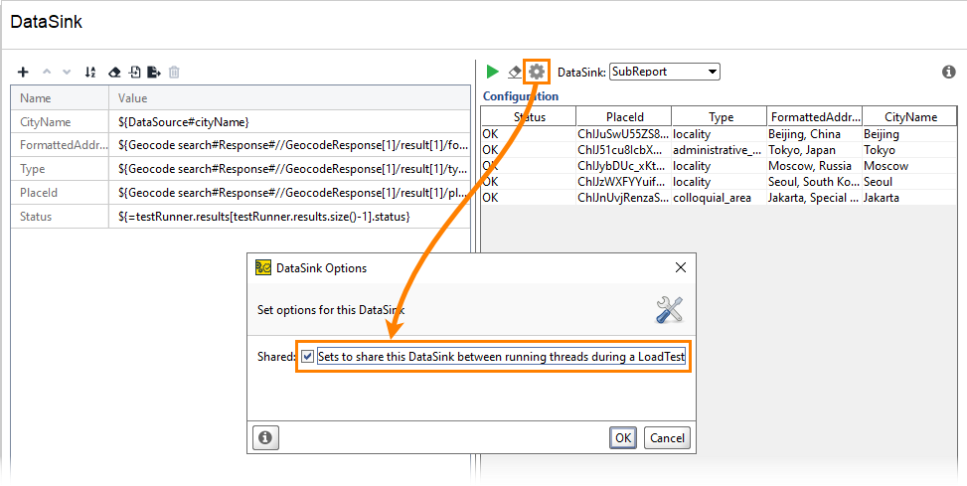Open the DataSink type SubReport dropdown
The height and width of the screenshot is (486, 967).
point(664,72)
